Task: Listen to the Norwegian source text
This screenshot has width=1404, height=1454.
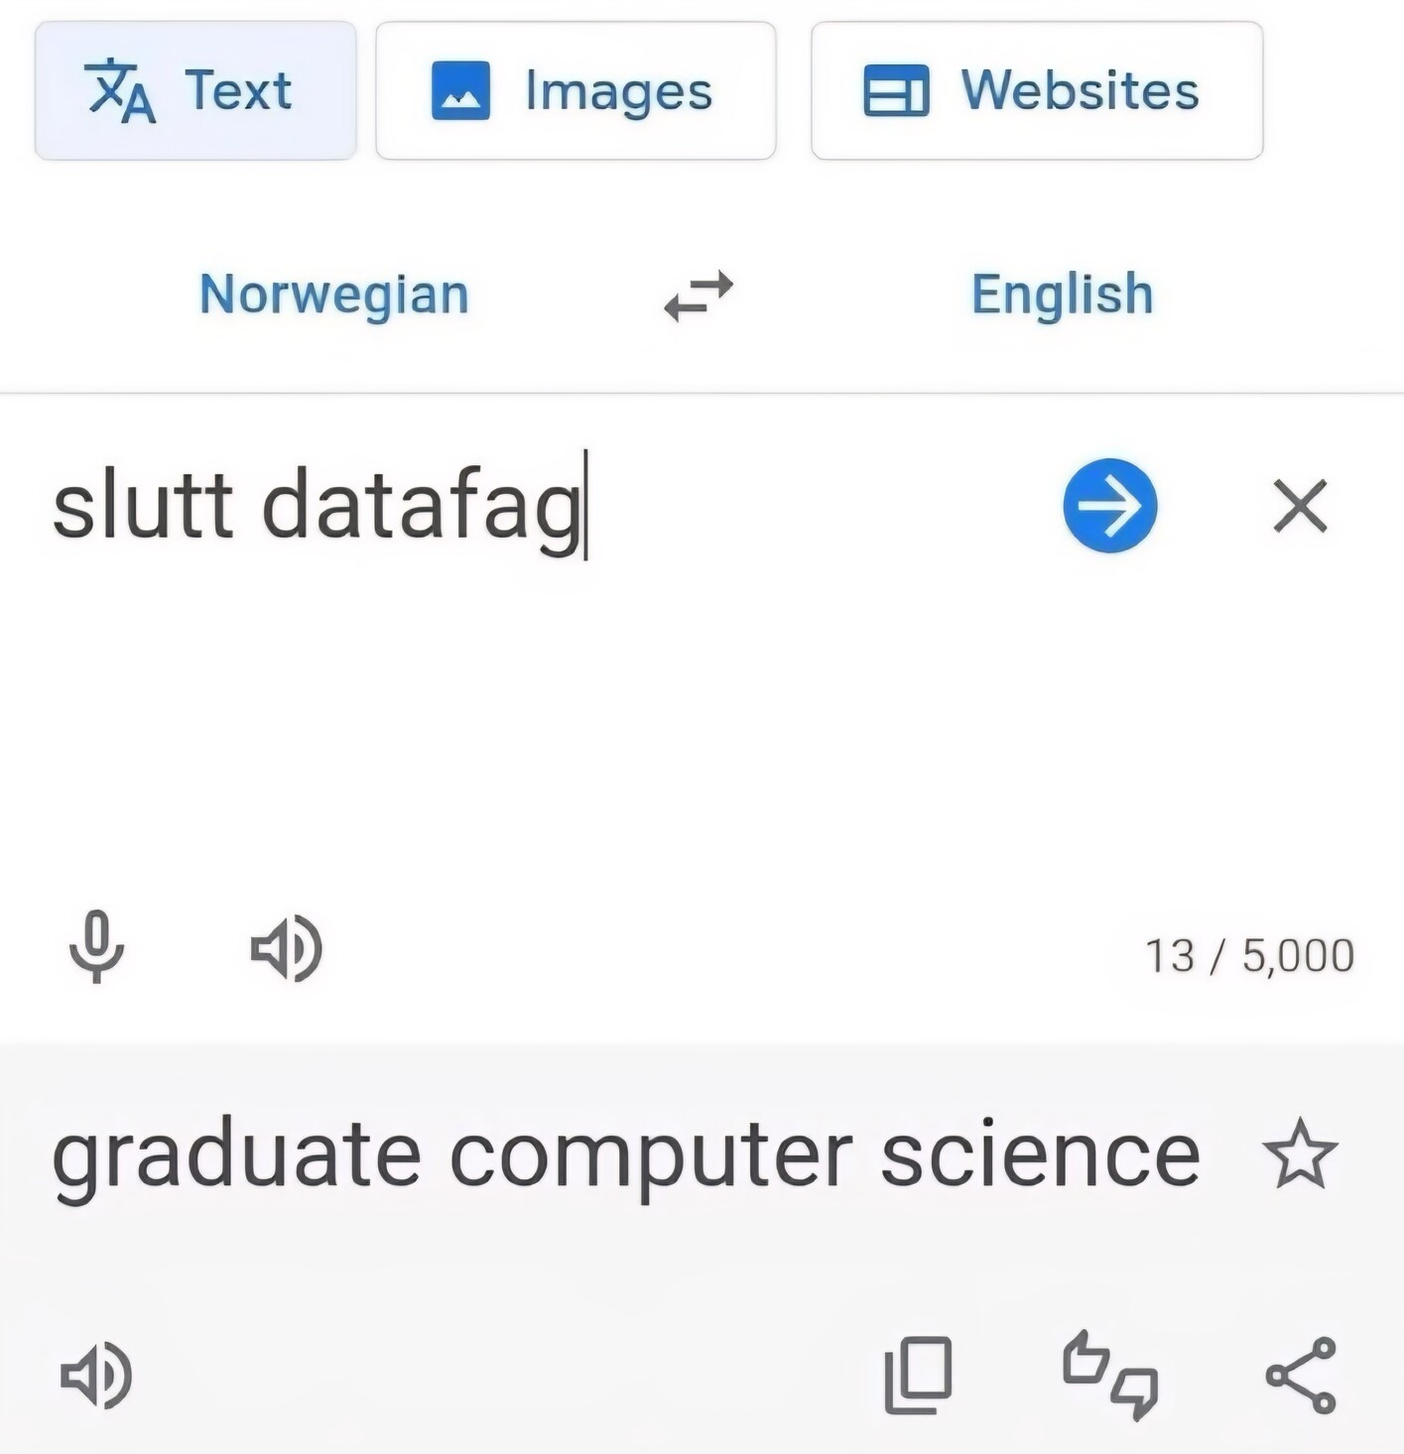Action: point(286,949)
